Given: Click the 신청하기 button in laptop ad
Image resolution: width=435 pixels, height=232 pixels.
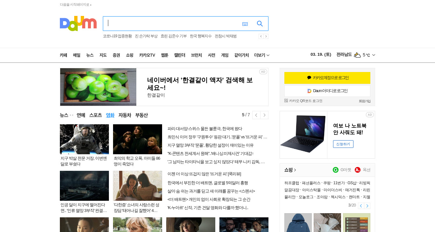Looking at the screenshot, I should tap(343, 144).
